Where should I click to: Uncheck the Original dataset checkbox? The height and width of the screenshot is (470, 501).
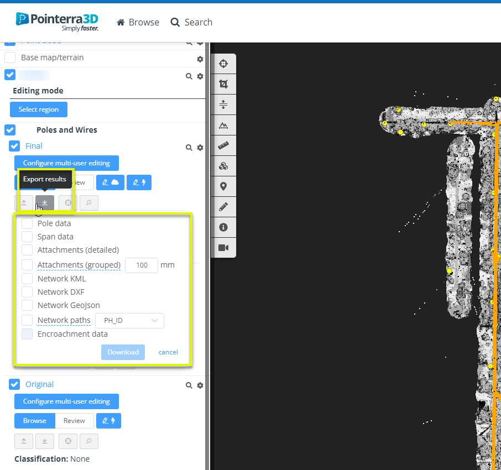coord(14,384)
